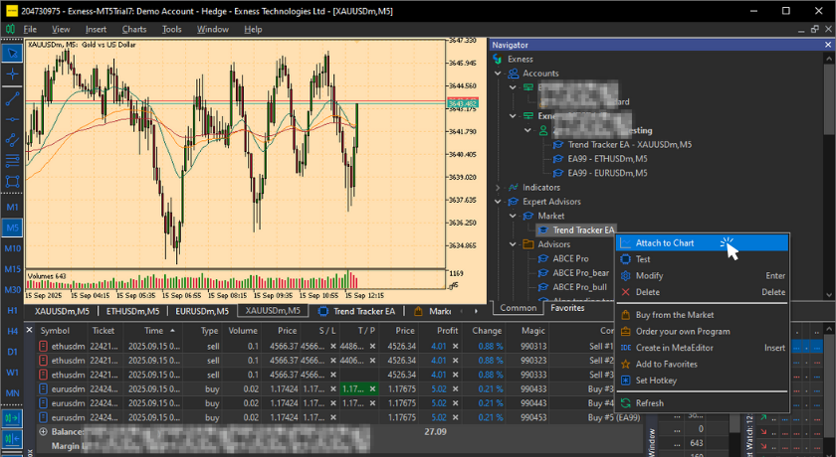The height and width of the screenshot is (457, 836).
Task: Click Attach to Chart in context menu
Action: coord(702,243)
